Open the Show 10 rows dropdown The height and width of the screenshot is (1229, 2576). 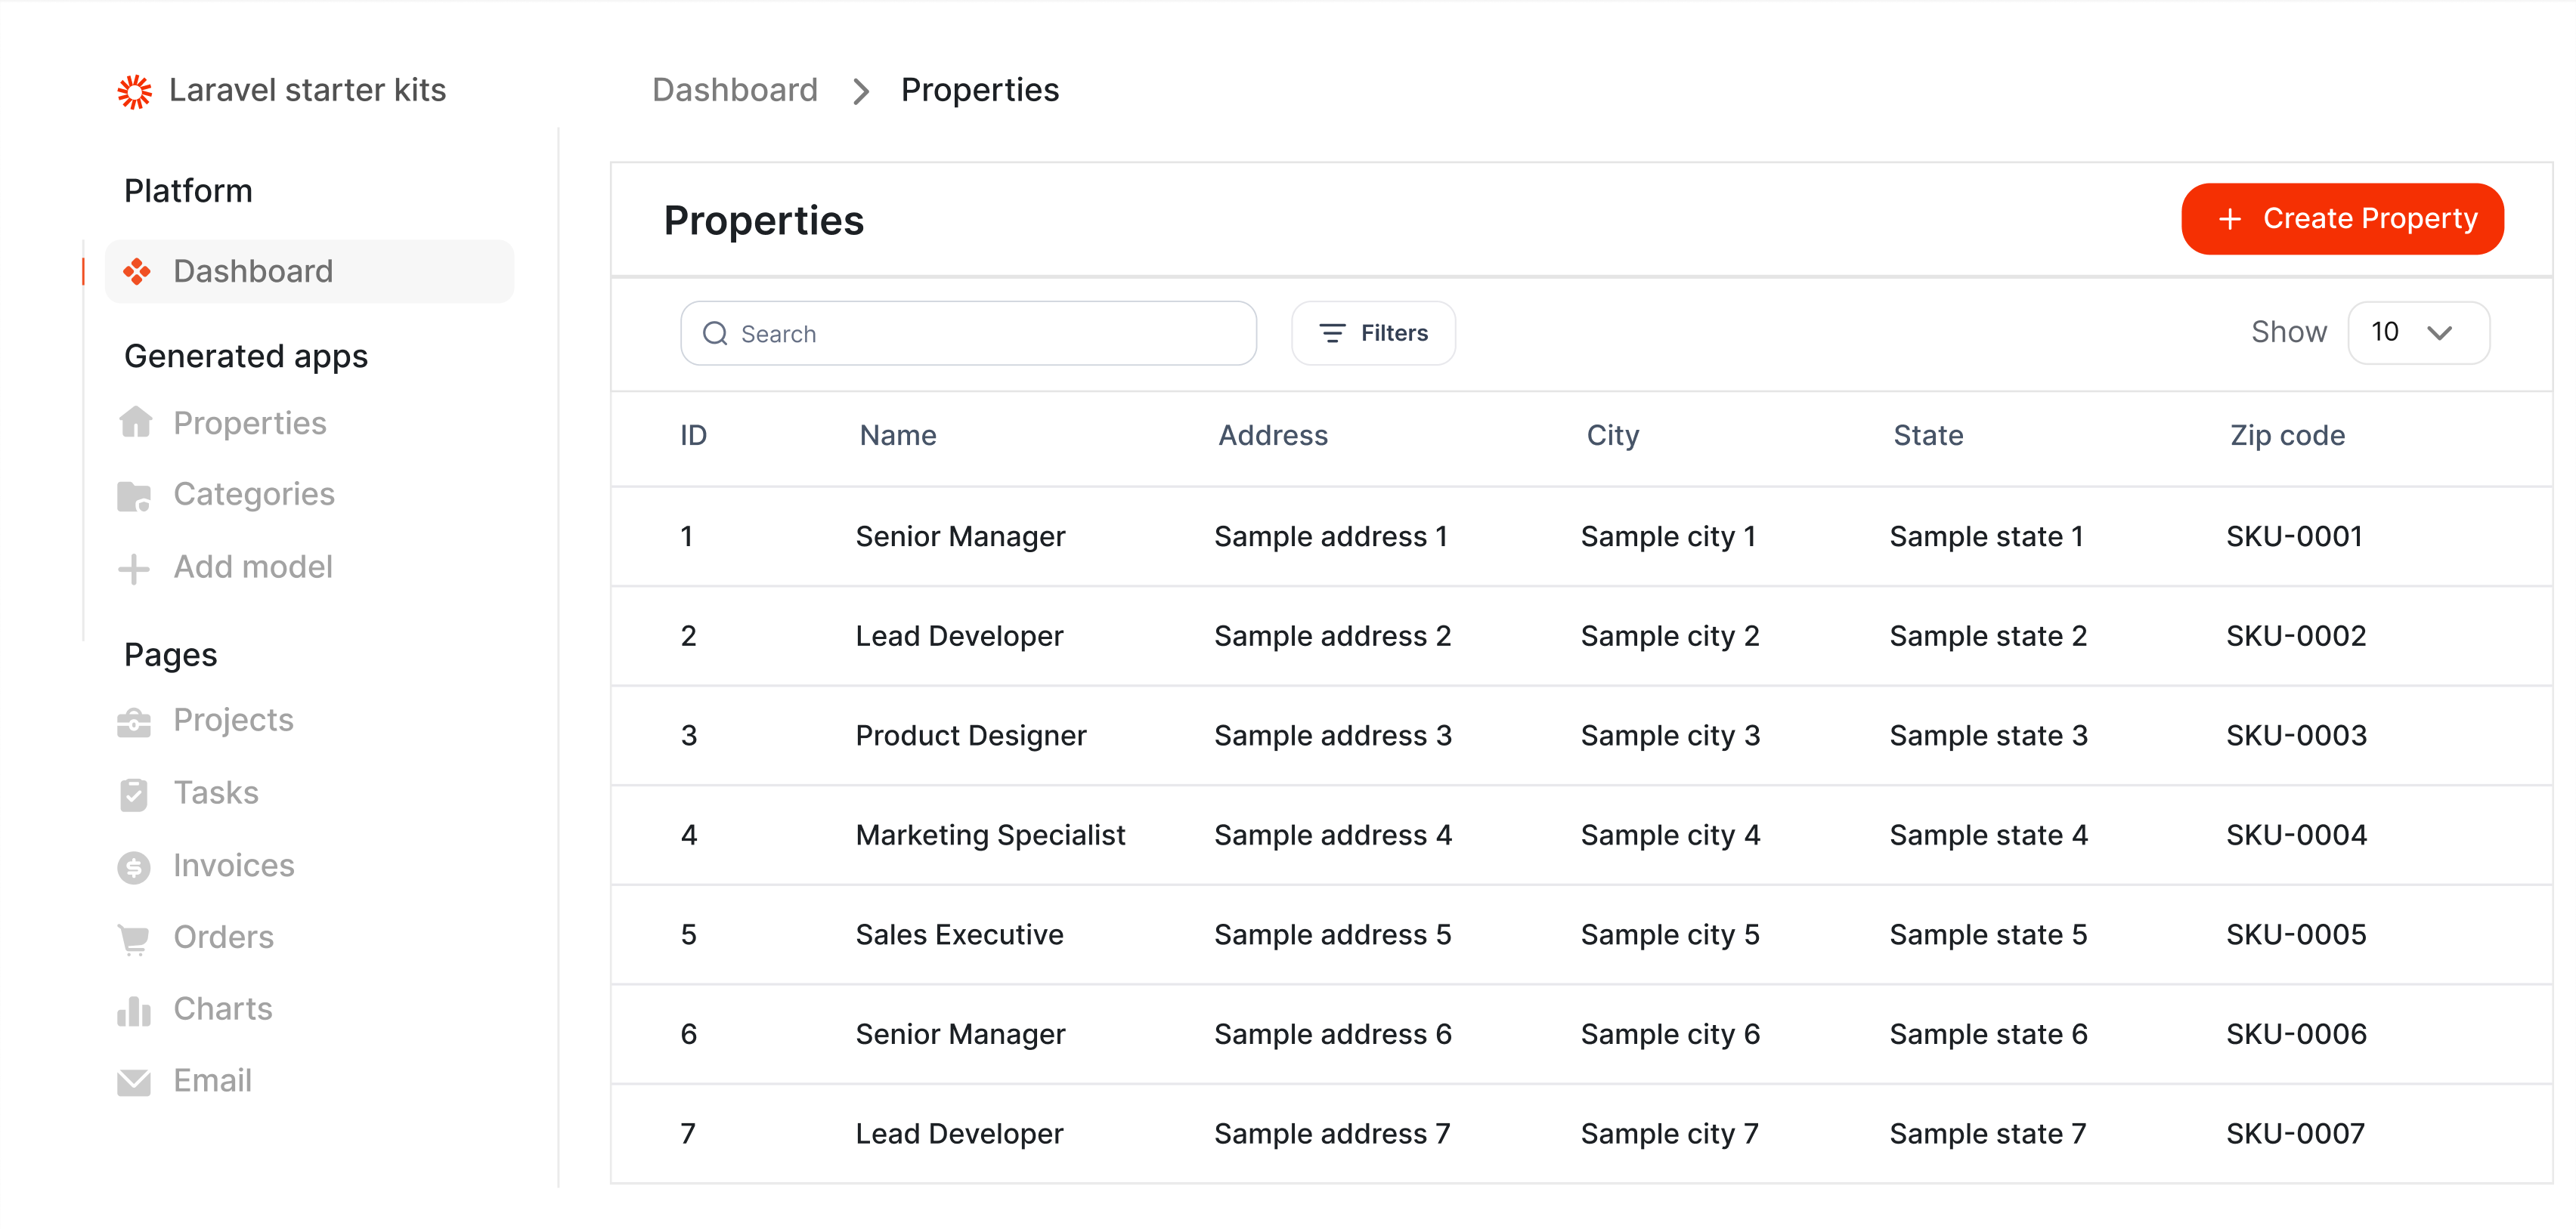coord(2417,332)
